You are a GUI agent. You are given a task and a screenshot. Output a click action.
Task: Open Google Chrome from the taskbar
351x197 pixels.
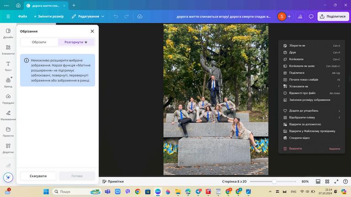[x=138, y=192]
